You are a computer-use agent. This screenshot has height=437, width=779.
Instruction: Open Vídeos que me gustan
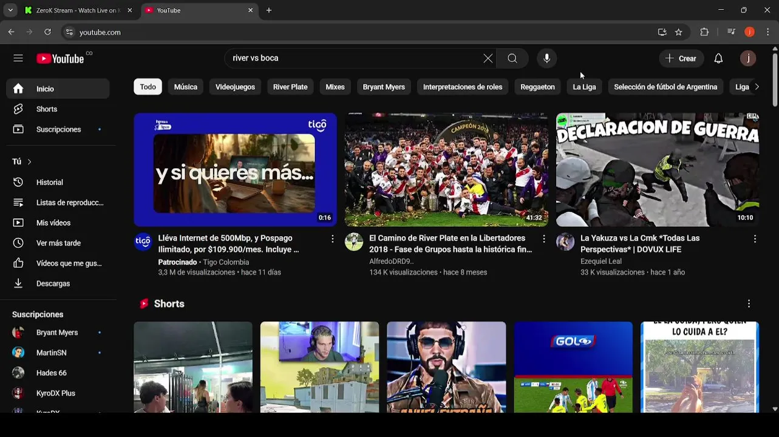click(x=58, y=263)
